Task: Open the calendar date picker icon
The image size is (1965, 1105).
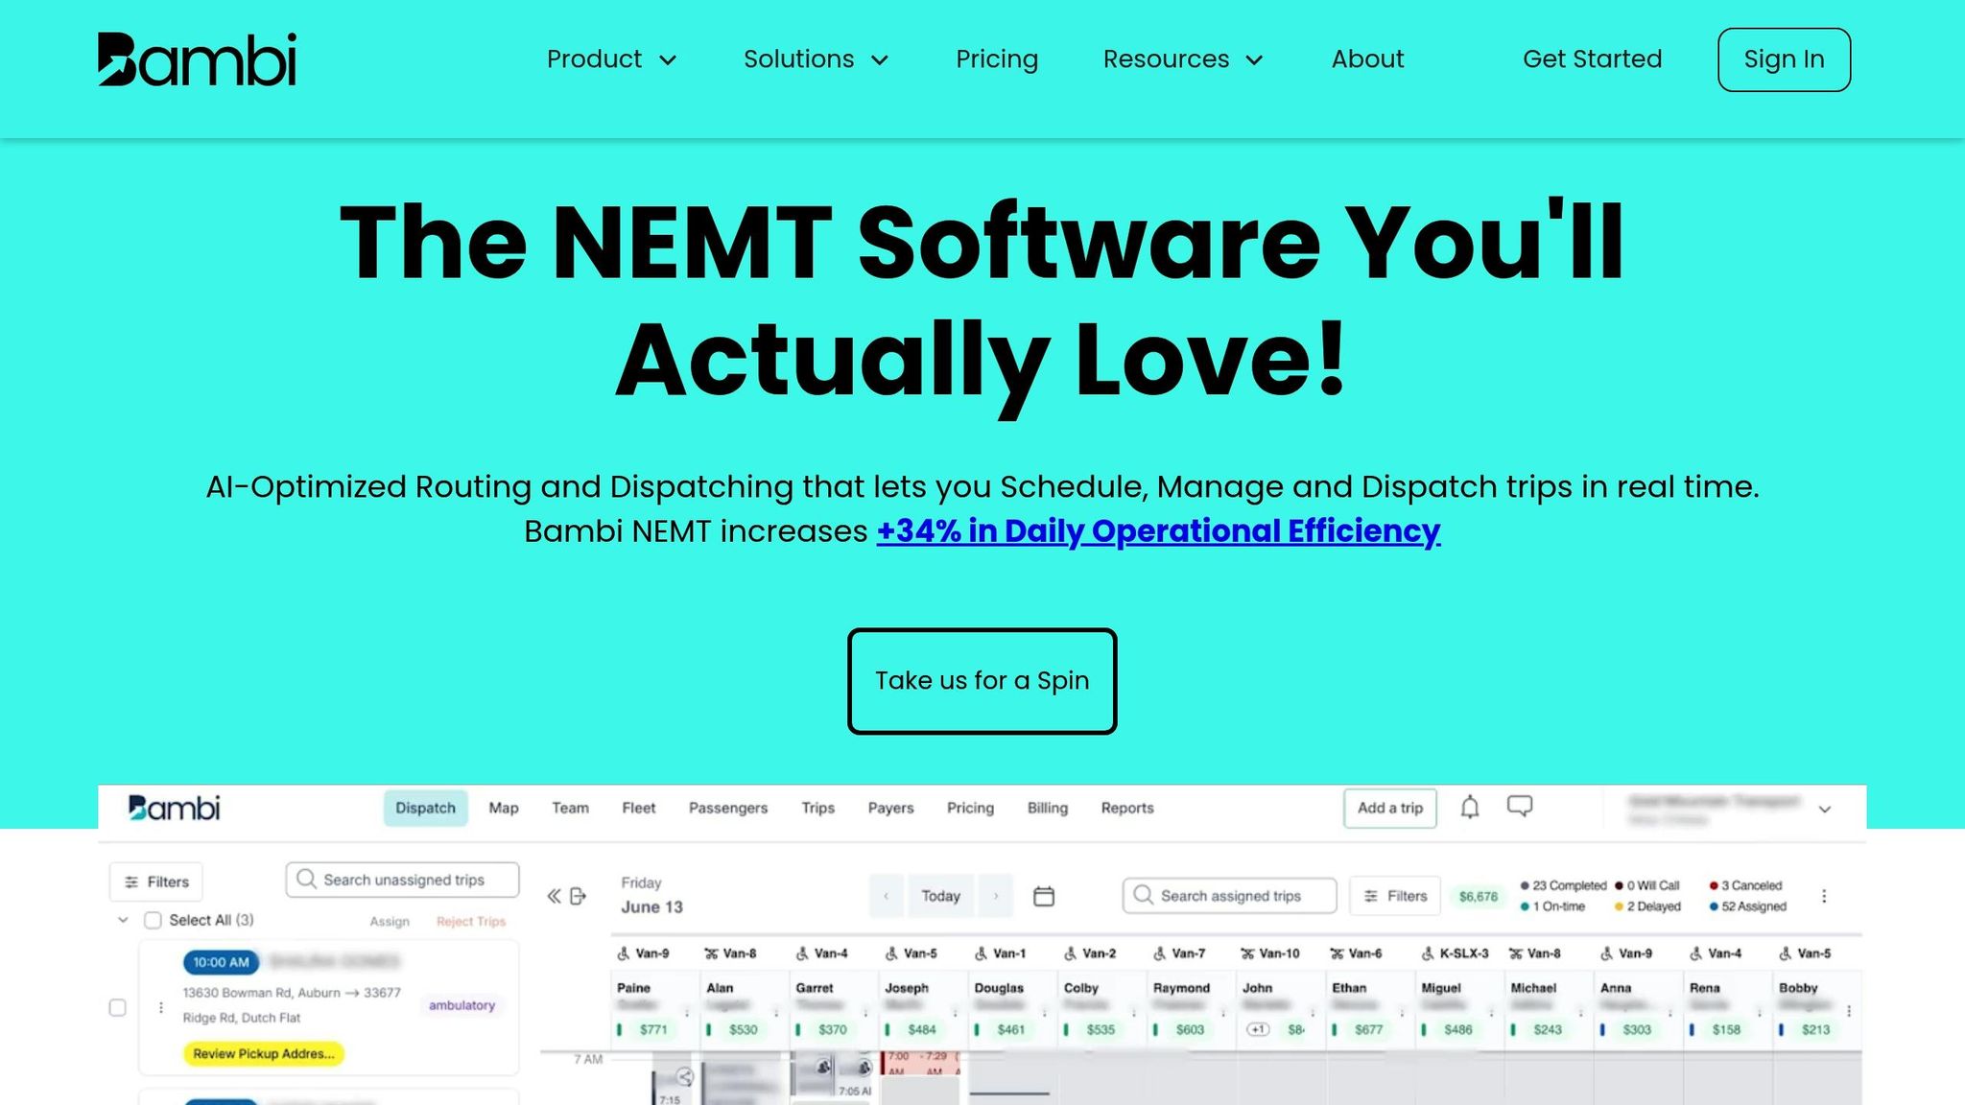Action: coord(1044,896)
